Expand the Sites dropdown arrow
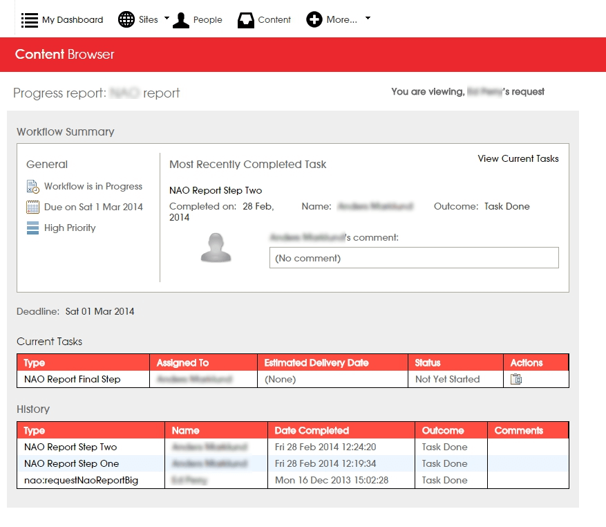Image resolution: width=606 pixels, height=527 pixels. (x=167, y=18)
